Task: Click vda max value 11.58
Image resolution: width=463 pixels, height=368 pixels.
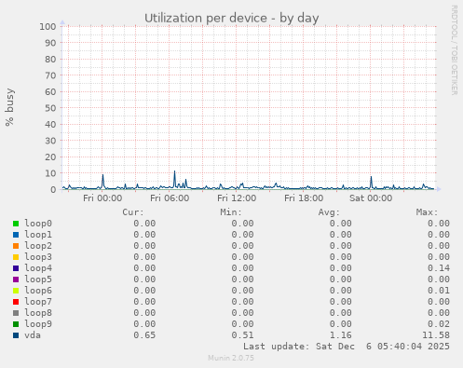Action: click(436, 335)
